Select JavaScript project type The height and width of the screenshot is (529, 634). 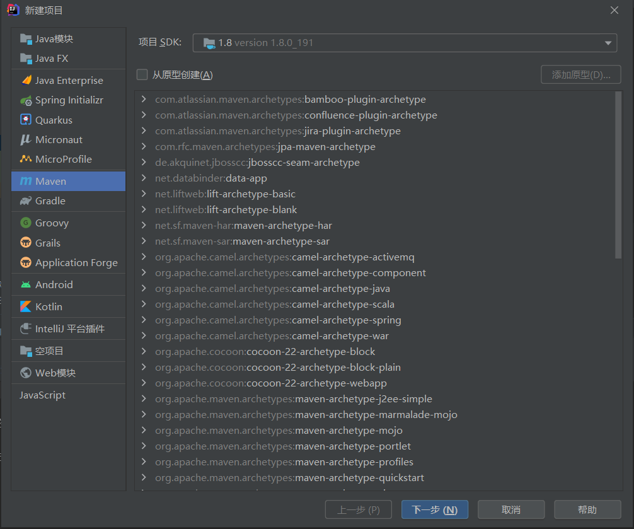42,395
